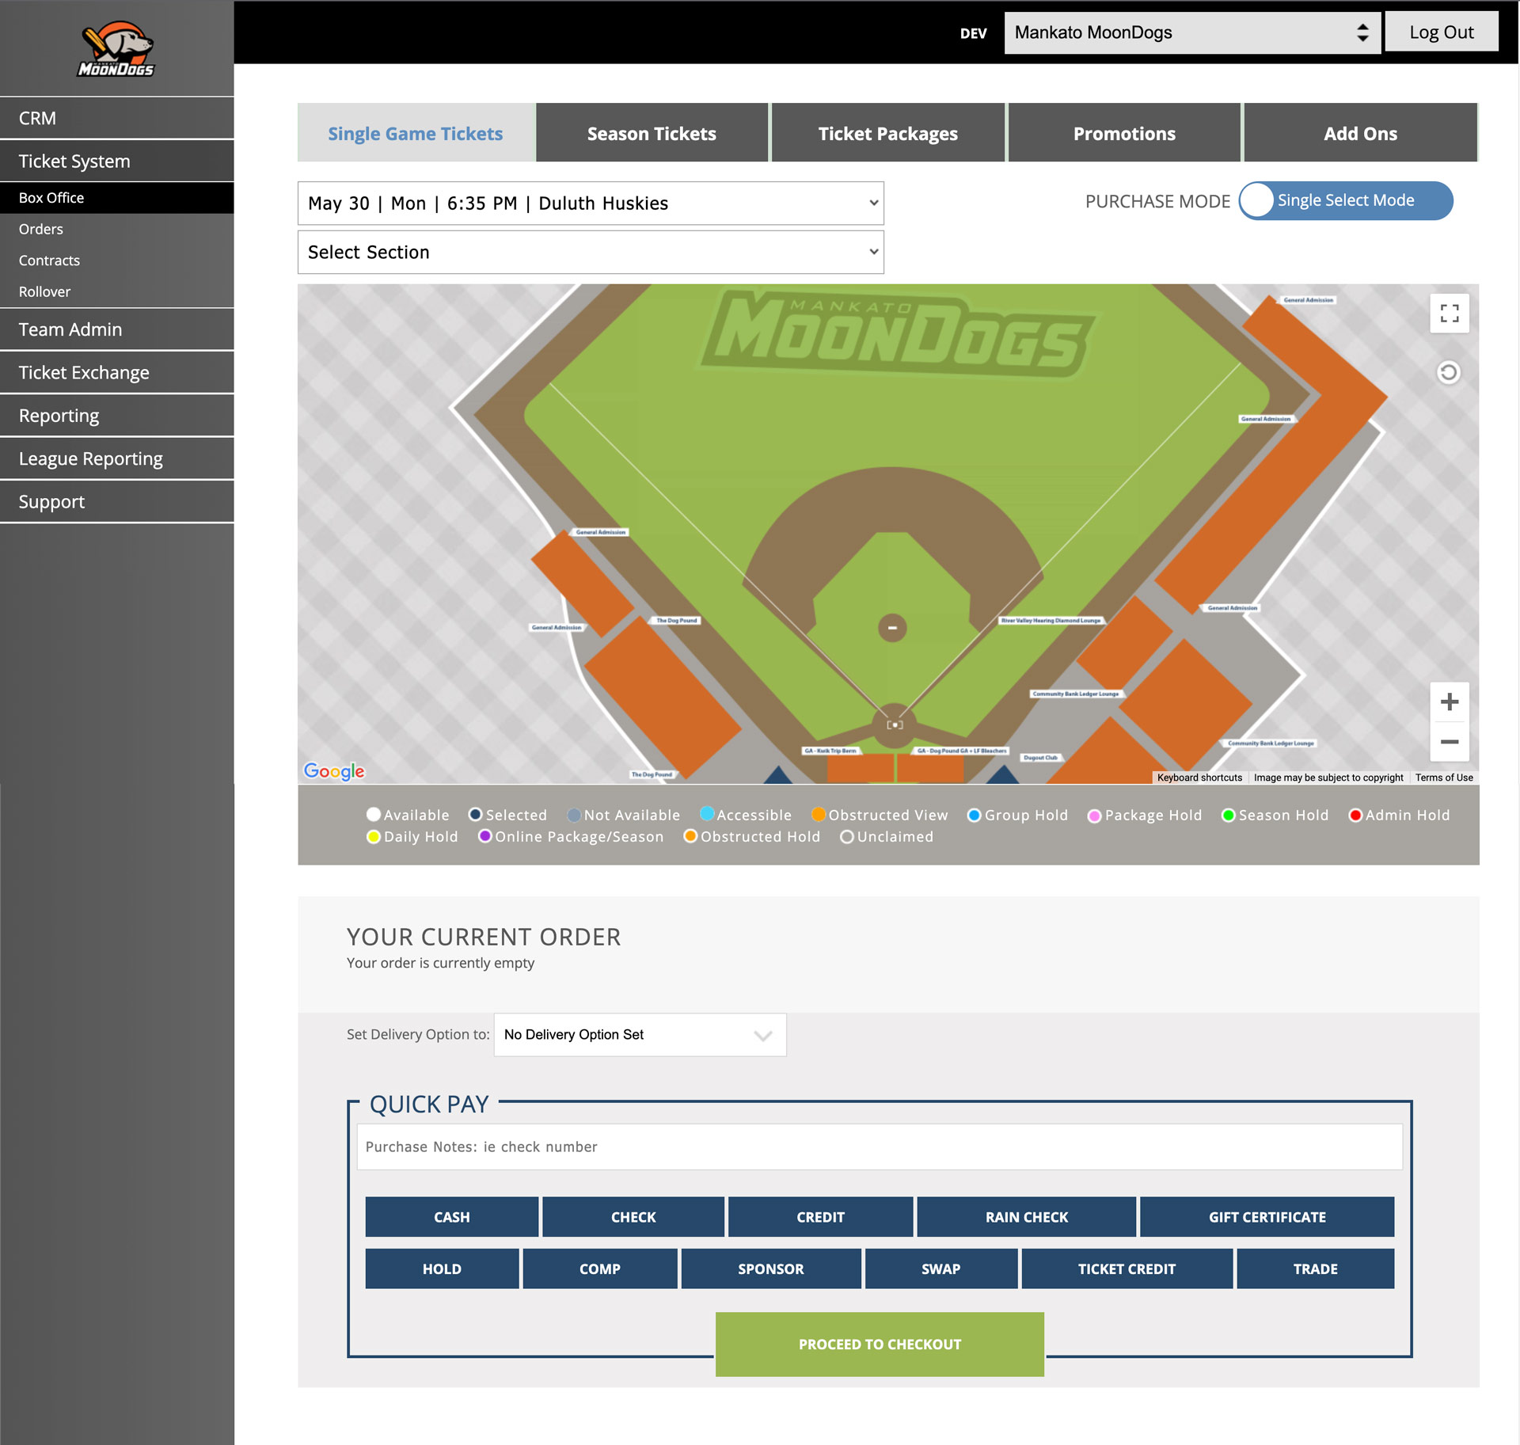
Task: Open map Terms of Use link
Action: click(x=1444, y=778)
